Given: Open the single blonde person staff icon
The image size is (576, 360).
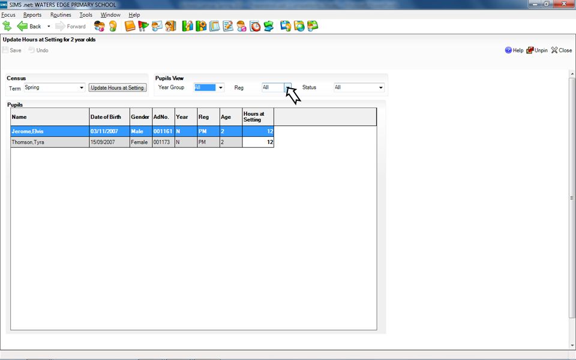Looking at the screenshot, I should coord(113,26).
